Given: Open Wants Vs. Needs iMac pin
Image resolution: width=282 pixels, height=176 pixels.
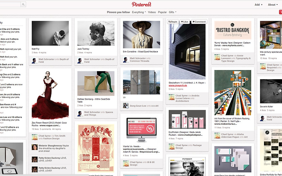Looking at the screenshot, I should pyautogui.click(x=142, y=130).
